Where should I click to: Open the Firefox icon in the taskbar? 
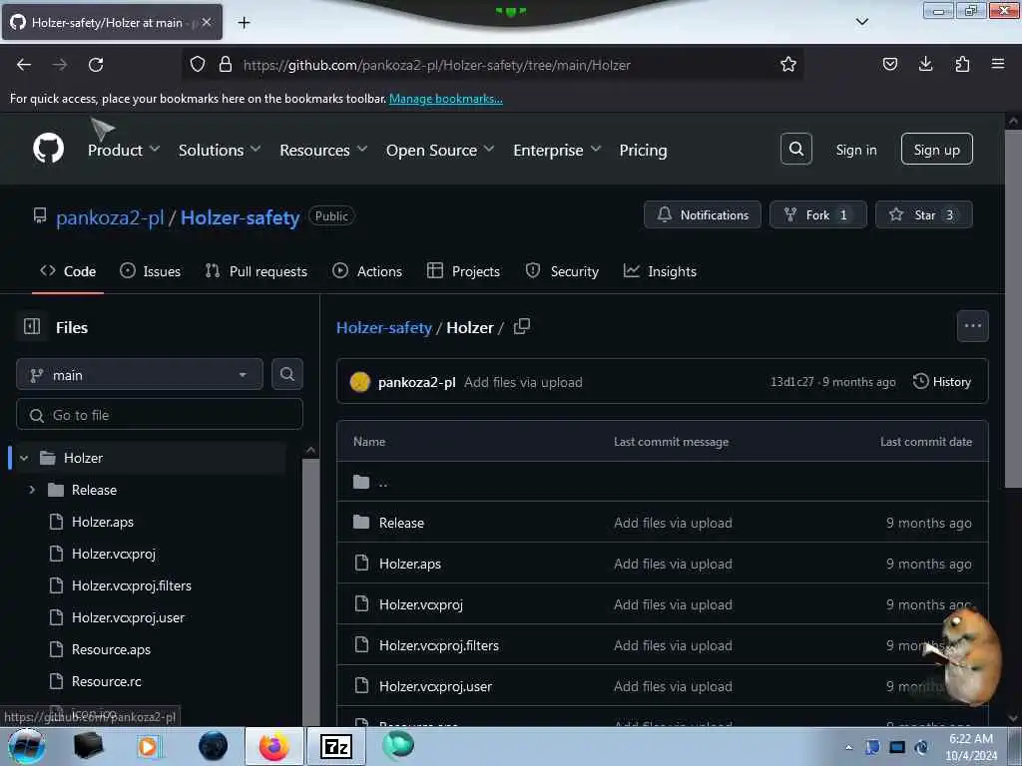click(x=273, y=746)
